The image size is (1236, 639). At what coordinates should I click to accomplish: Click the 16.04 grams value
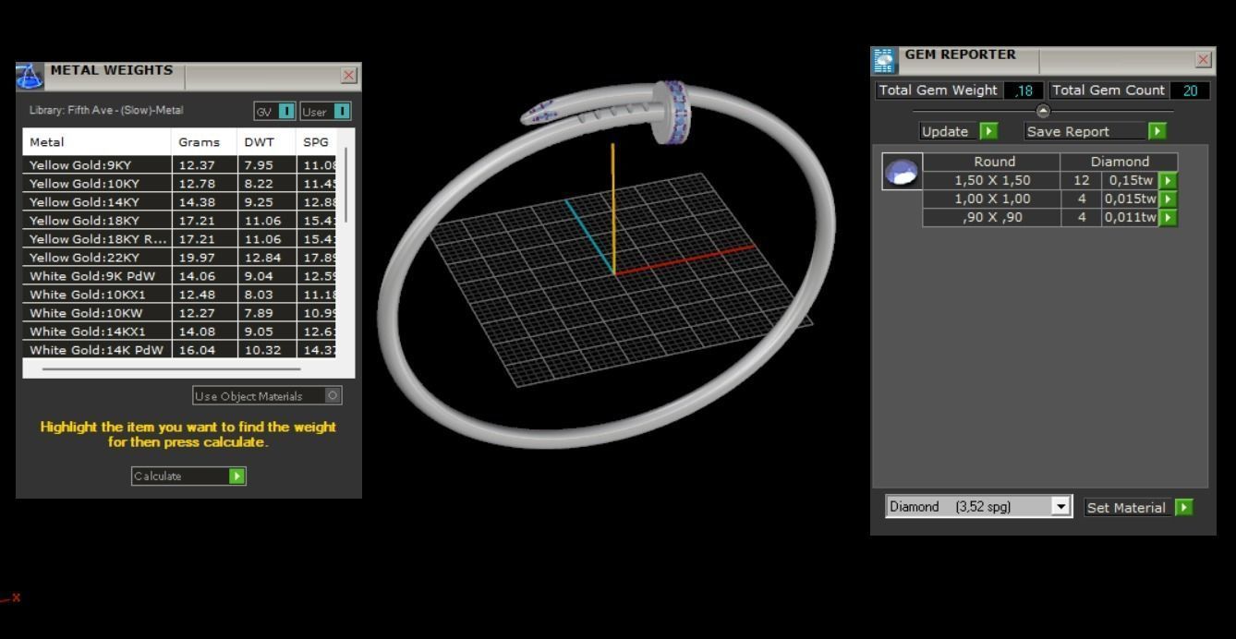[x=197, y=350]
